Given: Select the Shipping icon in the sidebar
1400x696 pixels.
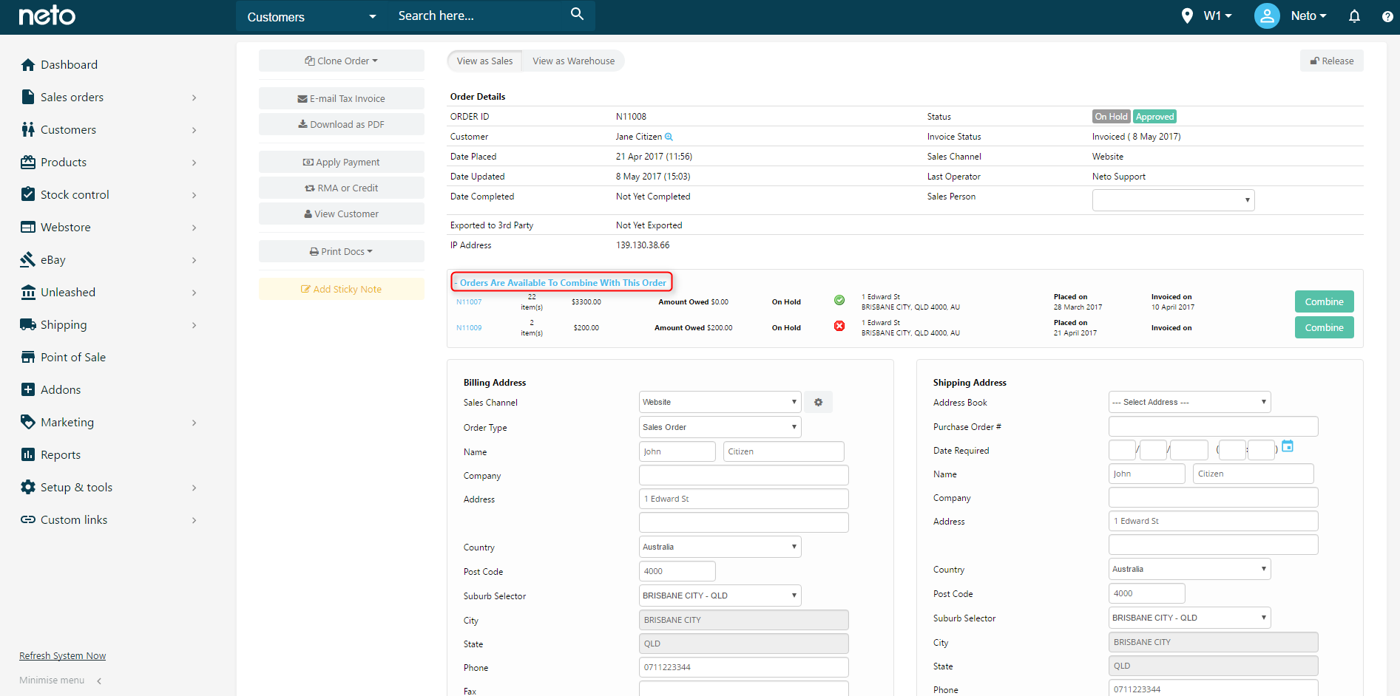Looking at the screenshot, I should [x=27, y=324].
